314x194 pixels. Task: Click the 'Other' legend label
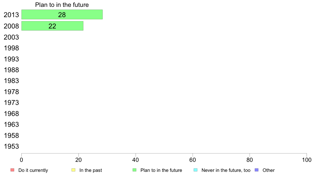269,170
